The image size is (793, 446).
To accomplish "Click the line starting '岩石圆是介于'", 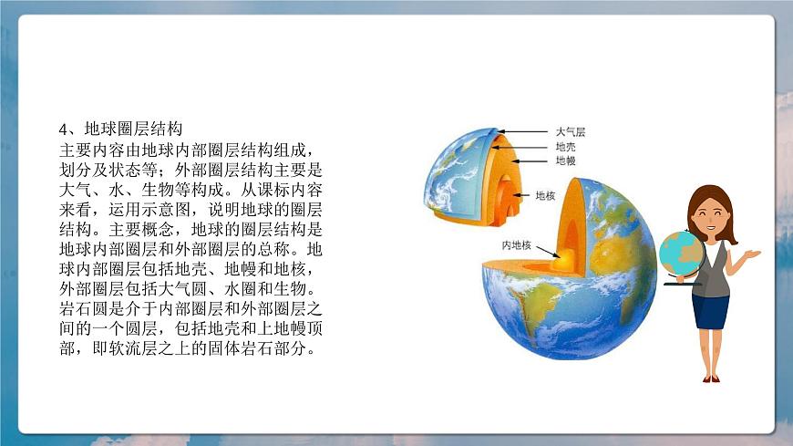I will [191, 308].
